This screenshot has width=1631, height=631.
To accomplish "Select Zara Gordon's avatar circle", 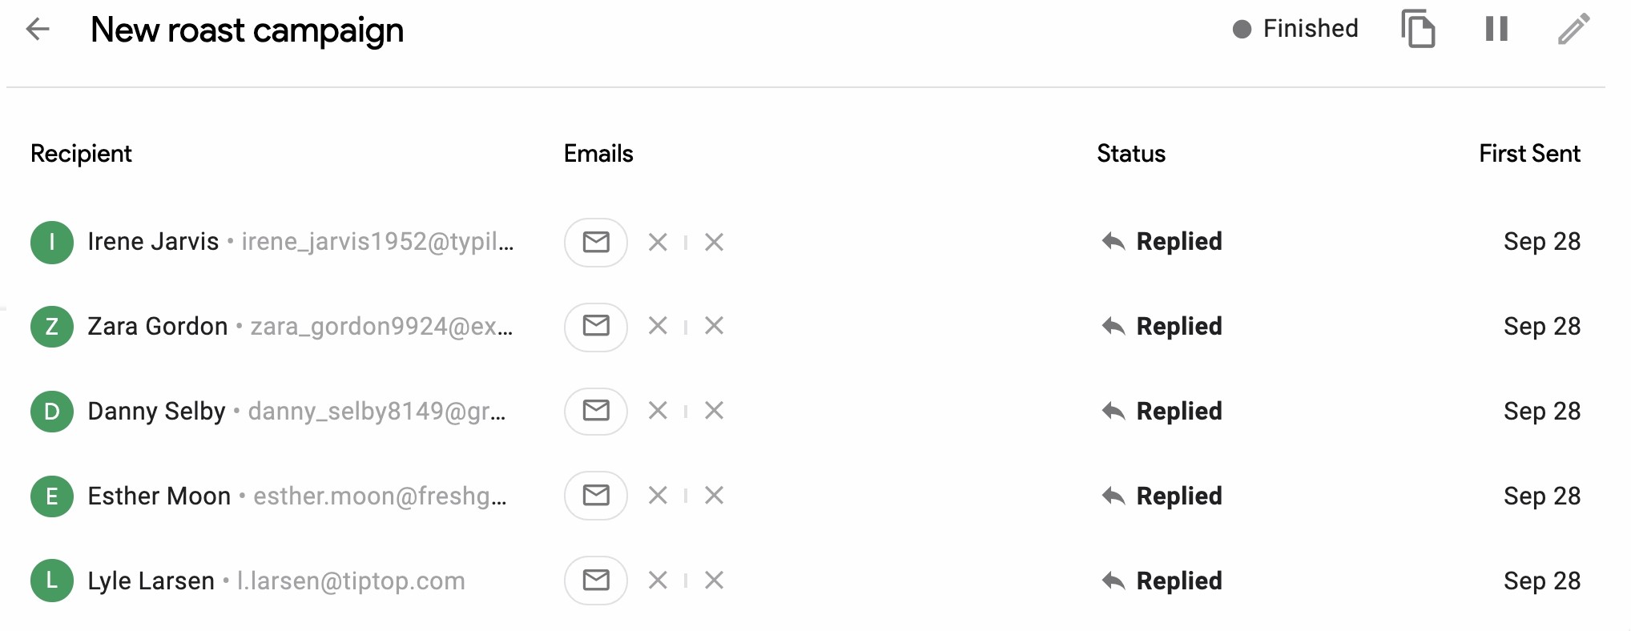I will (x=51, y=327).
